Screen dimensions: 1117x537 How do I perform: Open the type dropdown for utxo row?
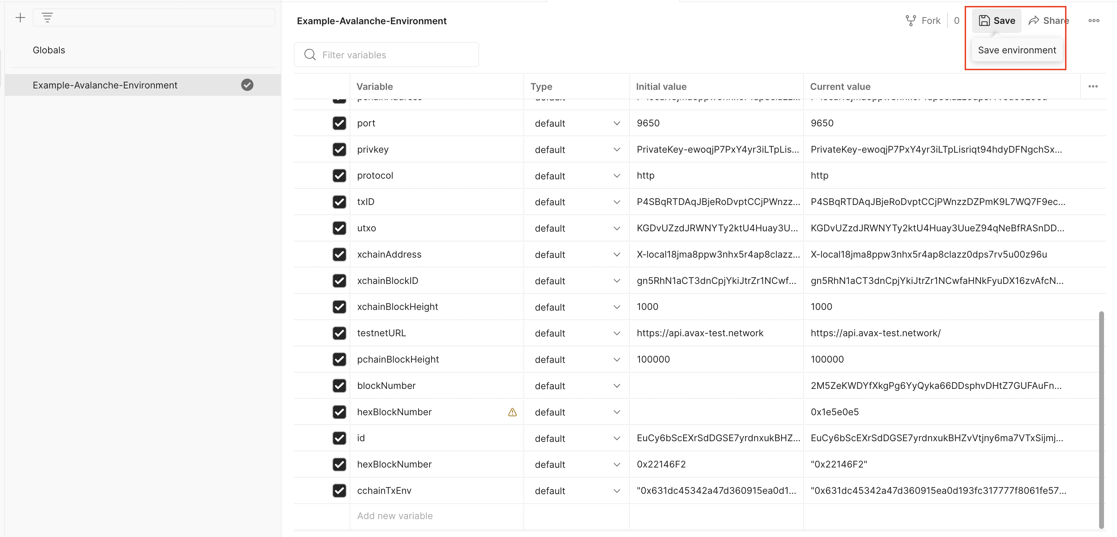click(616, 228)
